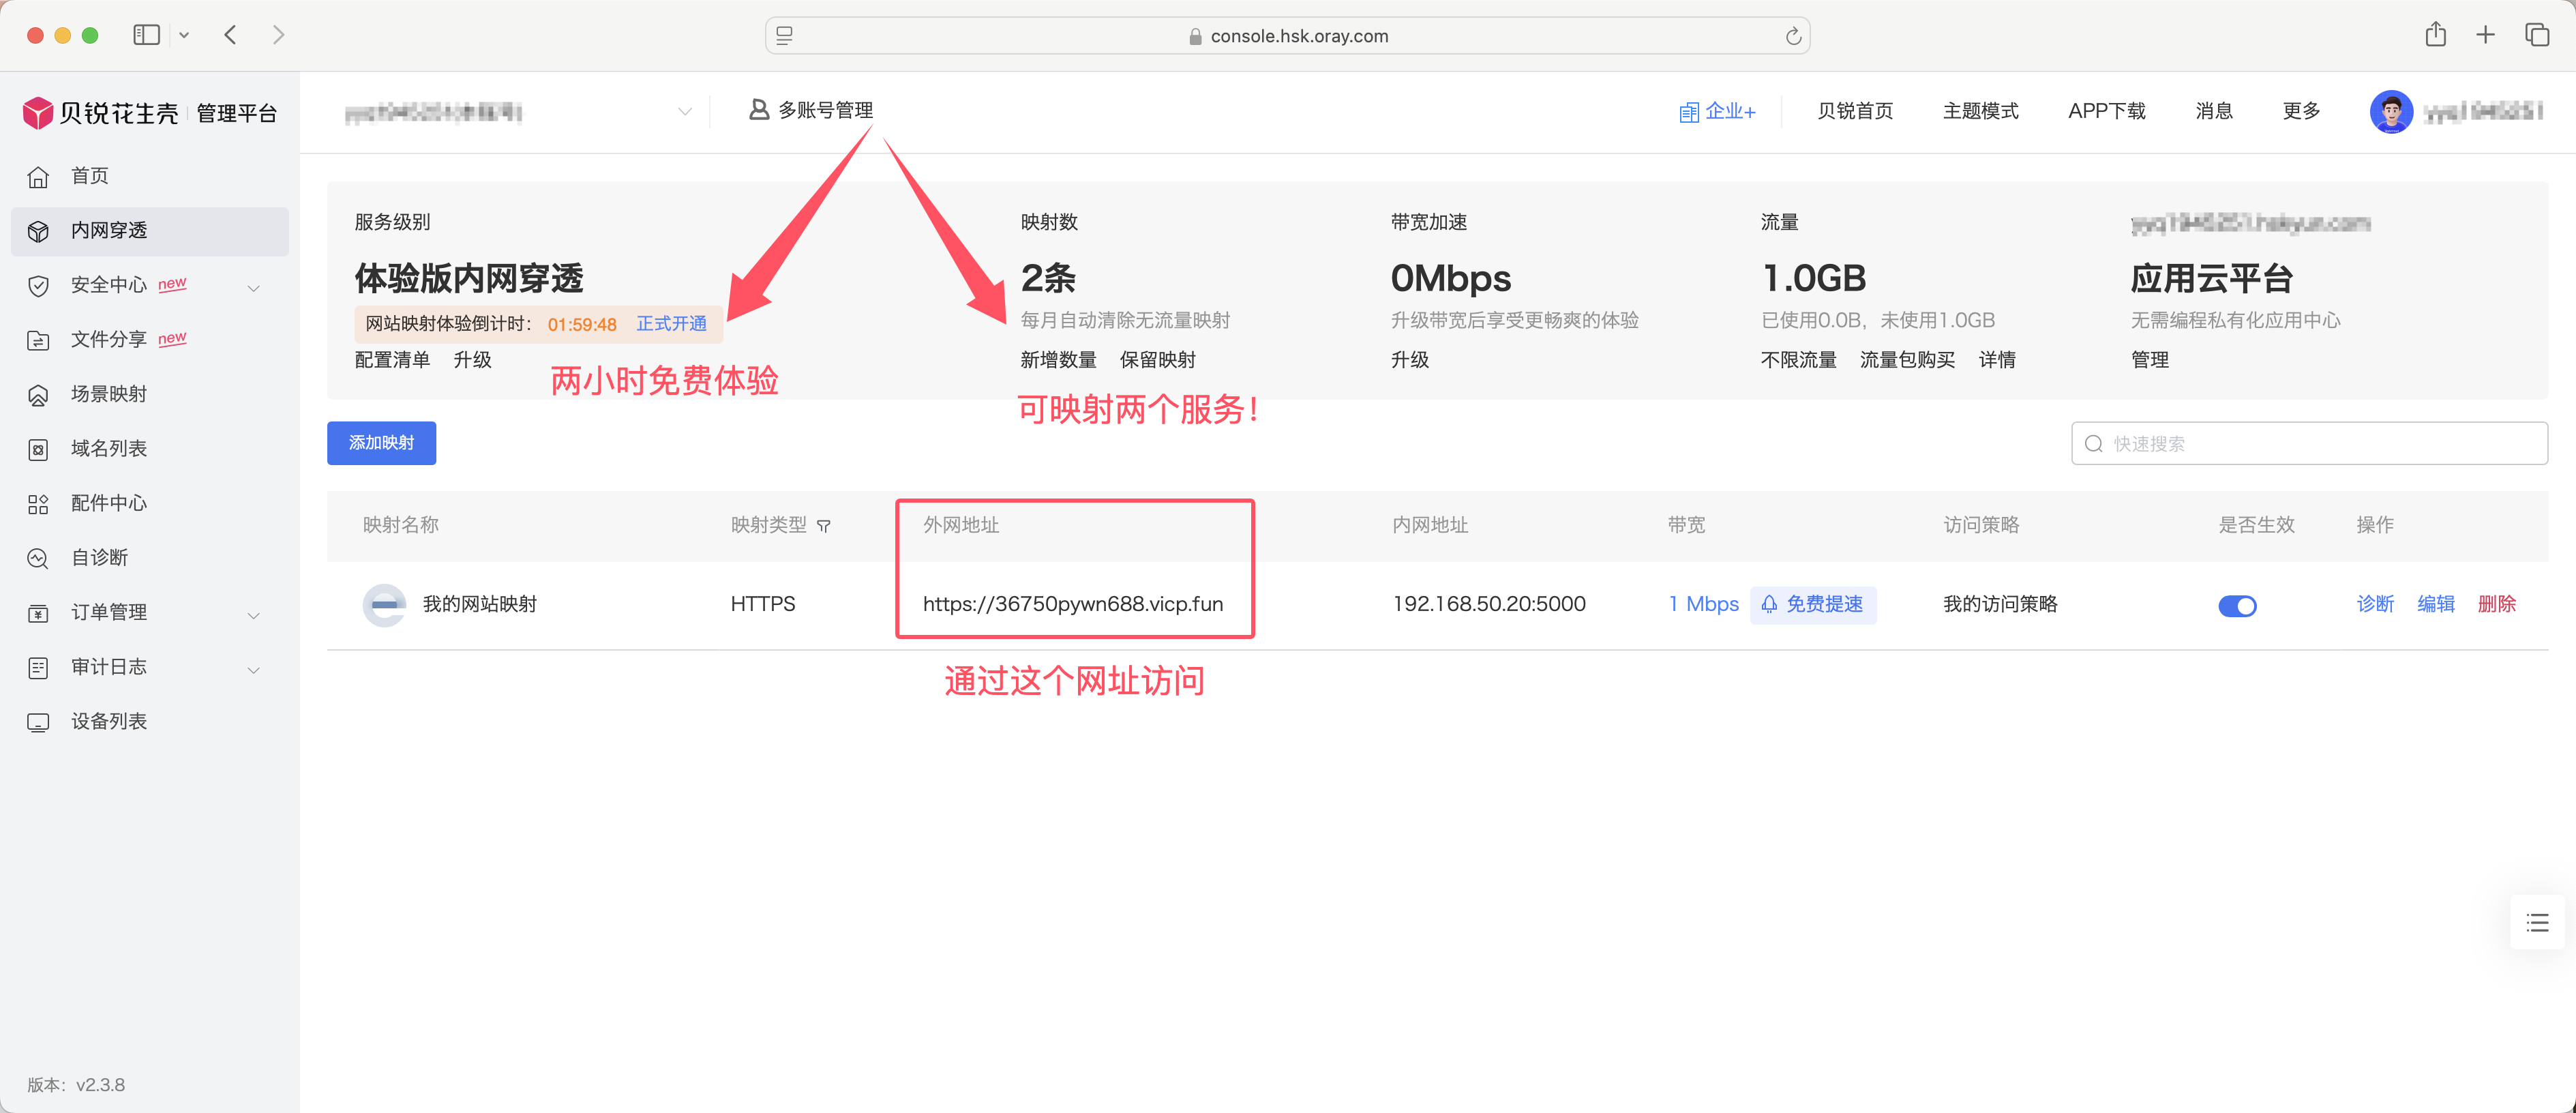This screenshot has width=2576, height=1113.
Task: Click the 文件分享 folder icon
Action: (38, 341)
